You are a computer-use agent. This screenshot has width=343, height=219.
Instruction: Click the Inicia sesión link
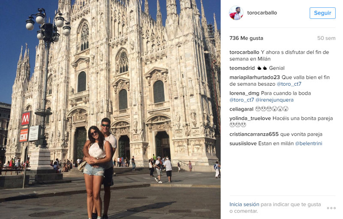coord(244,204)
